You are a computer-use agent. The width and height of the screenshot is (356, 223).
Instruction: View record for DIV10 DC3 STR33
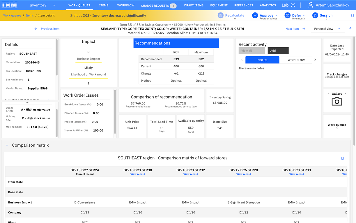[297, 174]
